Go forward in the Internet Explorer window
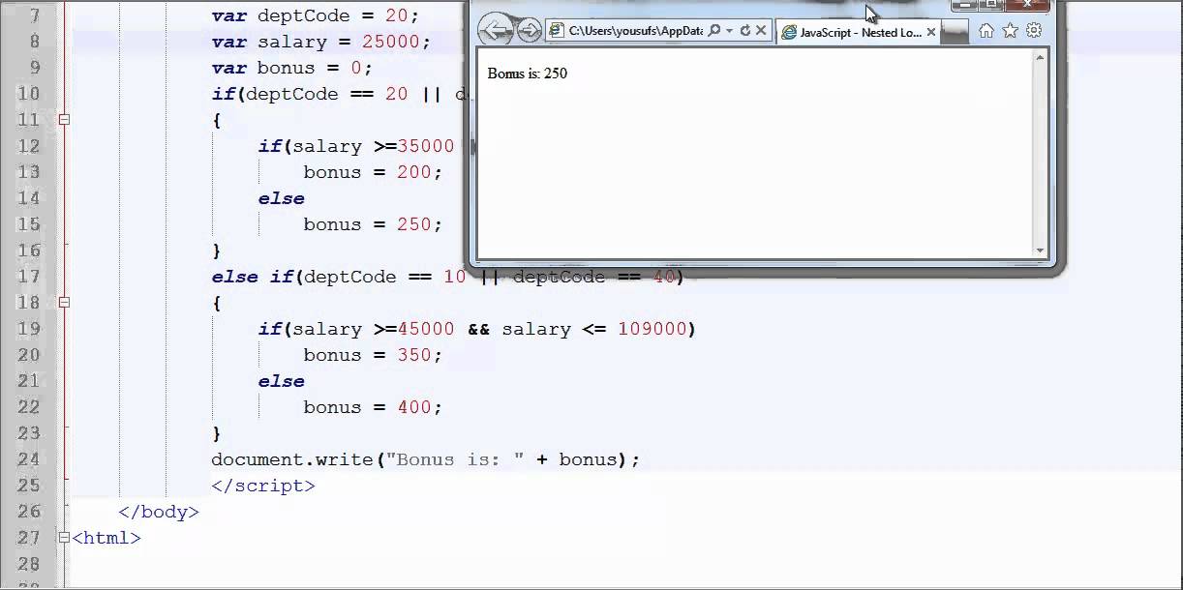 [x=529, y=31]
